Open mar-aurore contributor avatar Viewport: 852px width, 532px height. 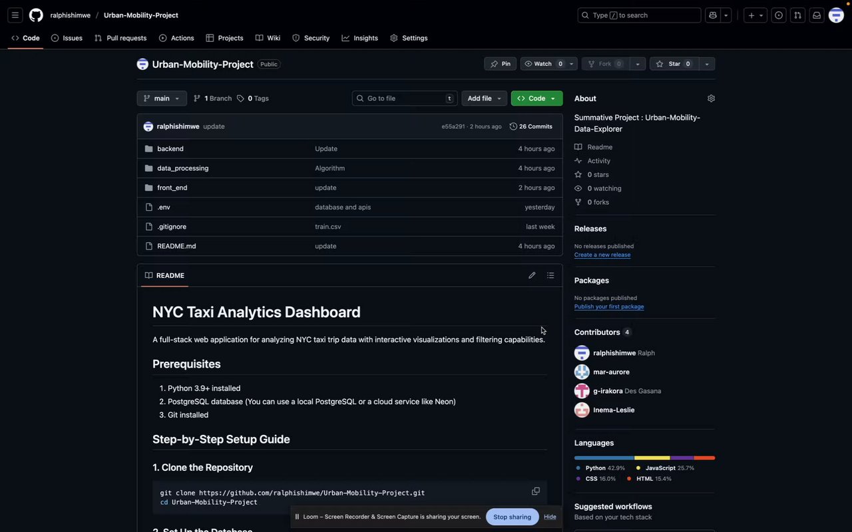[x=582, y=372]
